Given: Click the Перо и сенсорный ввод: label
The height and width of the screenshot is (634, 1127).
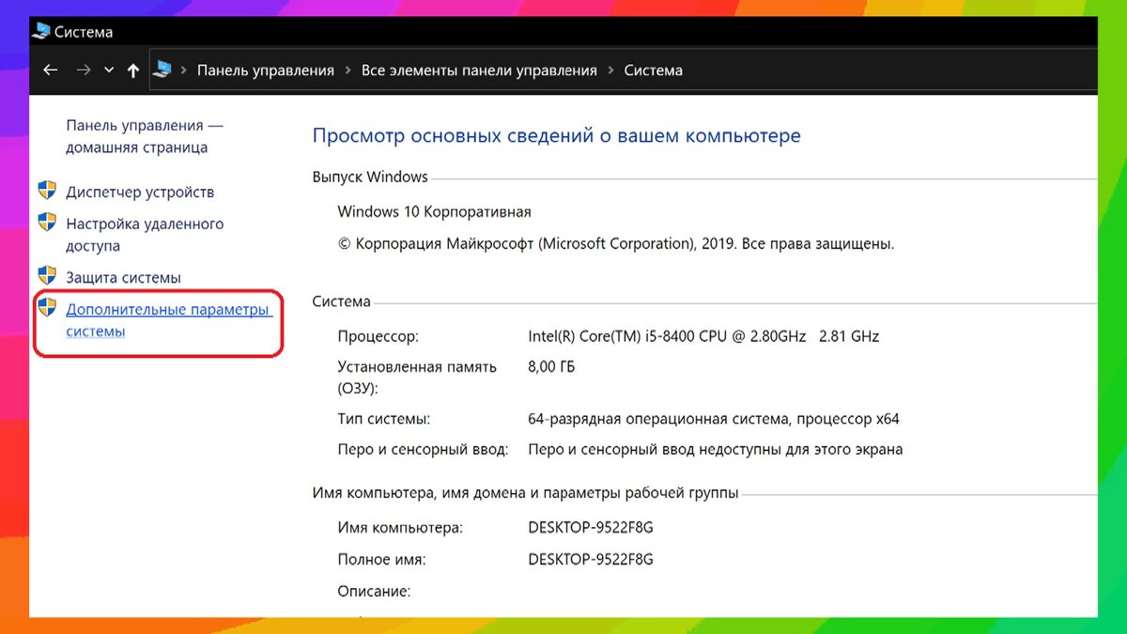Looking at the screenshot, I should (x=423, y=450).
